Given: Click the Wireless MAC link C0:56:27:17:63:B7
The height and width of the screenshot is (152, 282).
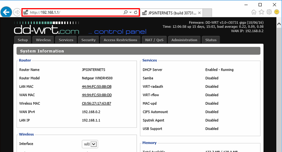Looking at the screenshot, I should [96, 103].
